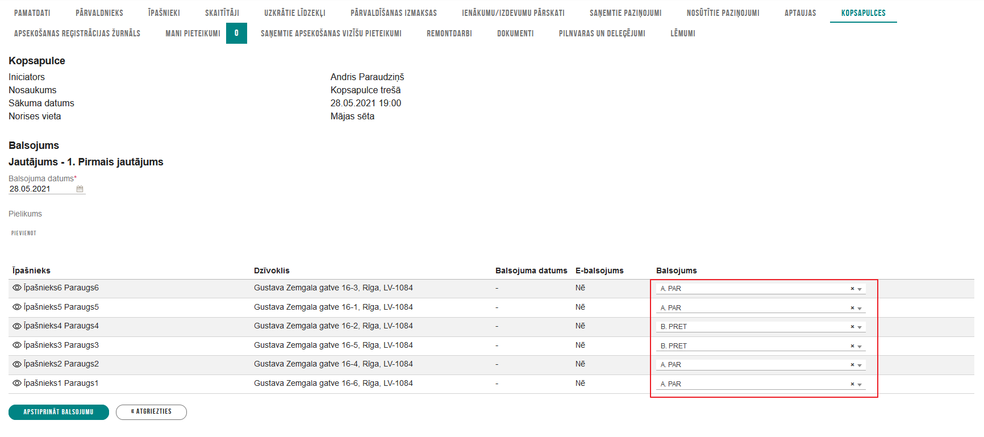View details of Īpašnieks5 Paraugs5 via eye icon

(x=17, y=307)
